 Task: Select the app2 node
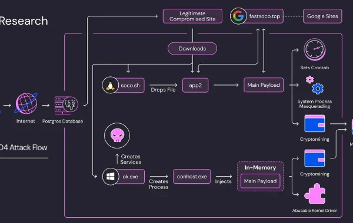click(x=195, y=85)
